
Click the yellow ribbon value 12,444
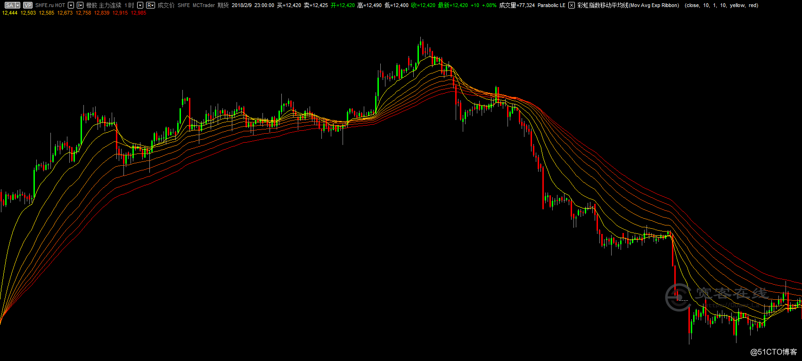coord(10,13)
